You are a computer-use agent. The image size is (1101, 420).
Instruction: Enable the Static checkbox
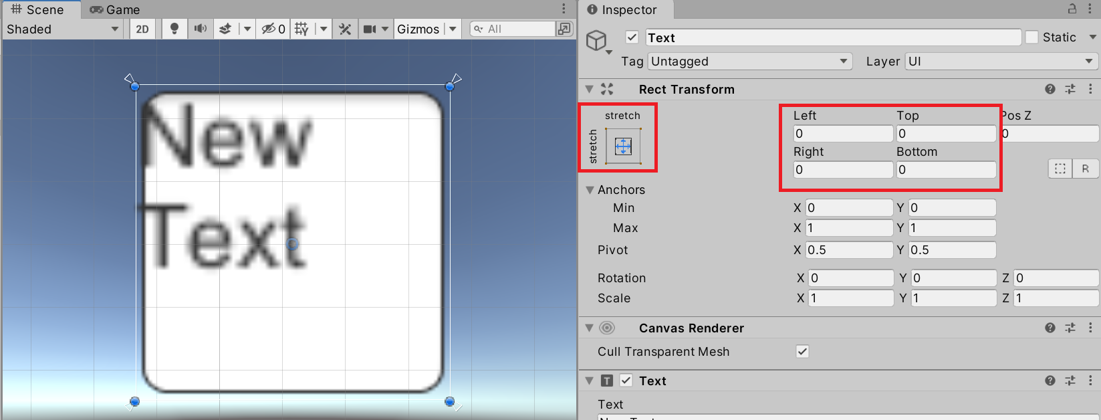pos(1032,37)
